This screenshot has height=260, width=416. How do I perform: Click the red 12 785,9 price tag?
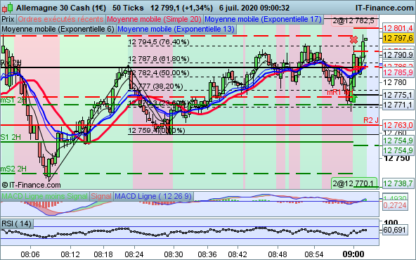tap(398, 72)
